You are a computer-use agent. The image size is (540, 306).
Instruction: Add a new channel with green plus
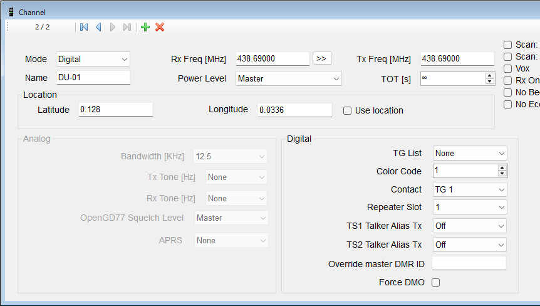tap(145, 27)
